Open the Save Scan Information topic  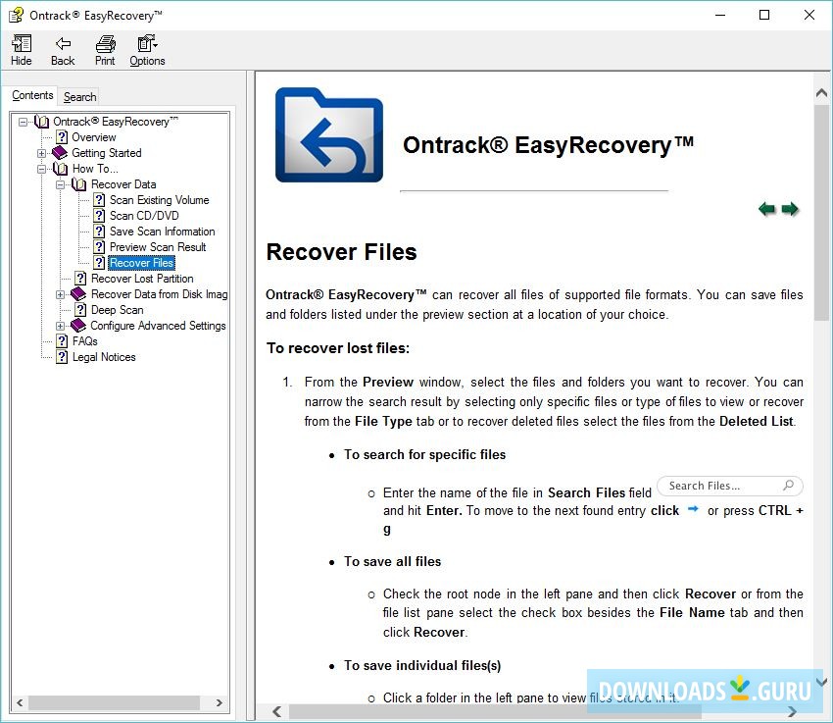pos(162,232)
